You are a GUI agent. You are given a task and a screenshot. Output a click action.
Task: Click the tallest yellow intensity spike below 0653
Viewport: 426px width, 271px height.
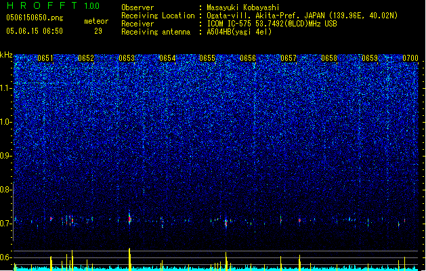point(129,259)
